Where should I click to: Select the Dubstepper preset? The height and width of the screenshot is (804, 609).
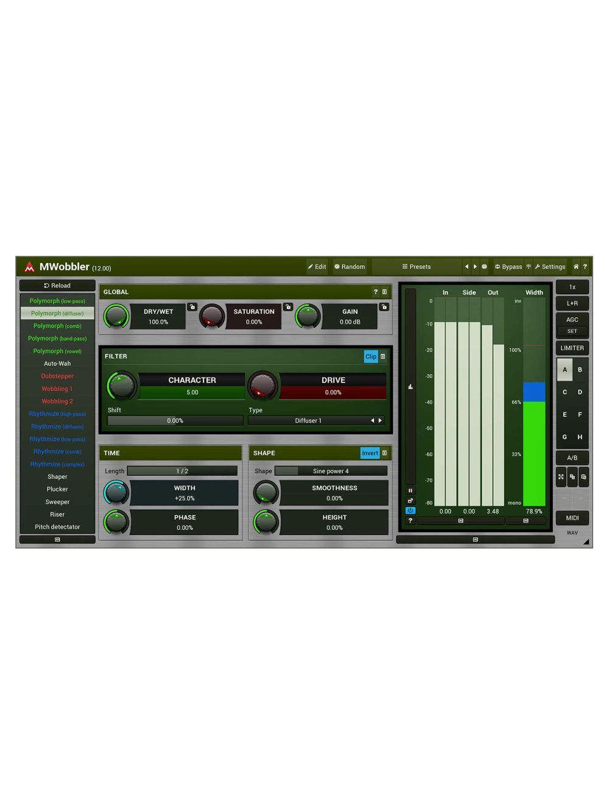(57, 376)
